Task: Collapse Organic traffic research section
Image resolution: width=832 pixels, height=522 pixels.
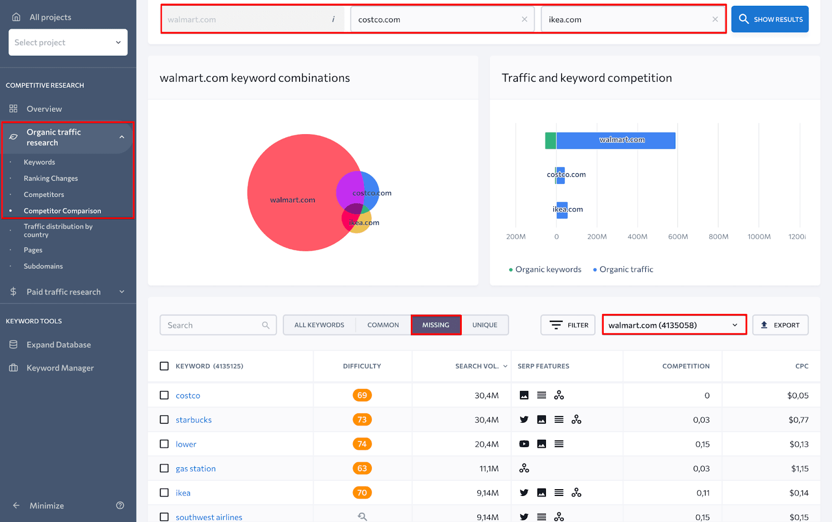Action: coord(122,137)
